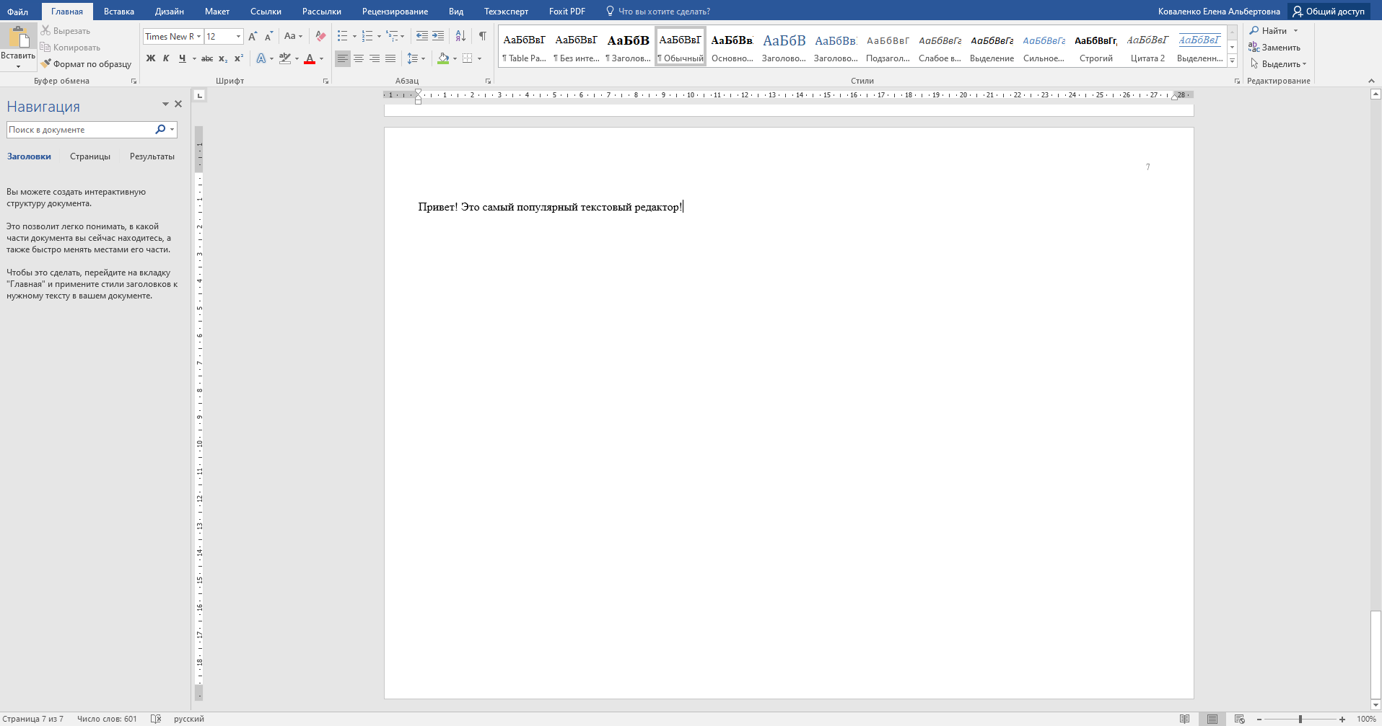This screenshot has width=1382, height=726.
Task: Toggle italic (К) formatting
Action: [x=166, y=58]
